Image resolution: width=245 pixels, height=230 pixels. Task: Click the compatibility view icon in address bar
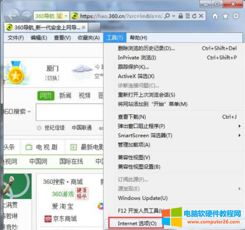coord(187,16)
